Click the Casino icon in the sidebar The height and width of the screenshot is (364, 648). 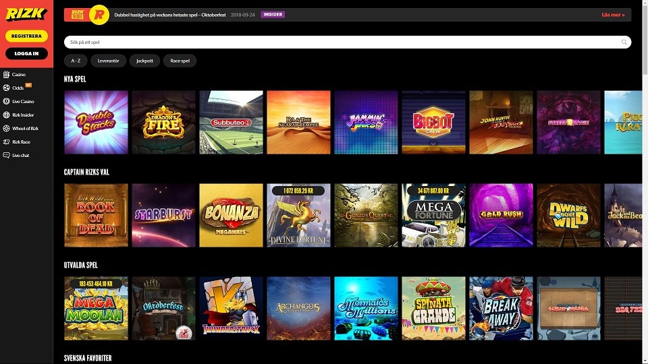[6, 74]
